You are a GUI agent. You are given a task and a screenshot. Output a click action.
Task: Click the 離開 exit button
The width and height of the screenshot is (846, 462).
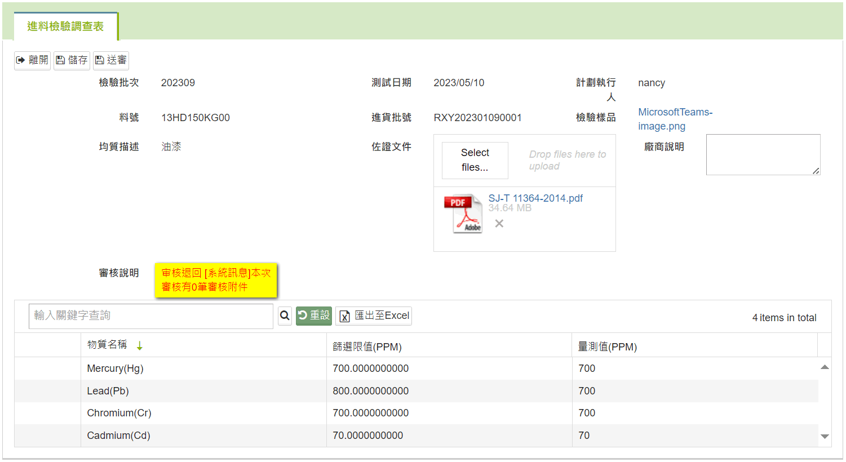[33, 60]
